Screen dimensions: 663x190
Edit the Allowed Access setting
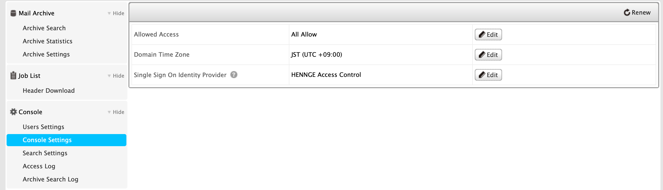(488, 35)
